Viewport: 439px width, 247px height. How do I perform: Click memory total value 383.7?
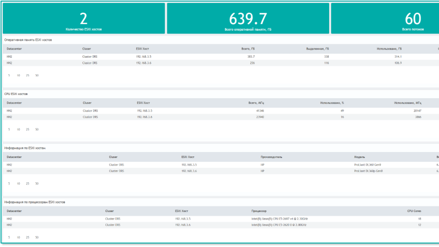(x=251, y=57)
